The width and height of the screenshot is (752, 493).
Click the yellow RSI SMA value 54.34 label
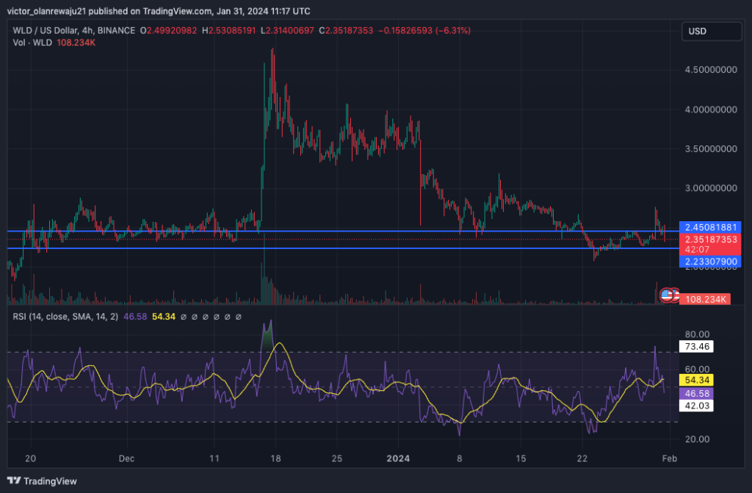point(695,380)
